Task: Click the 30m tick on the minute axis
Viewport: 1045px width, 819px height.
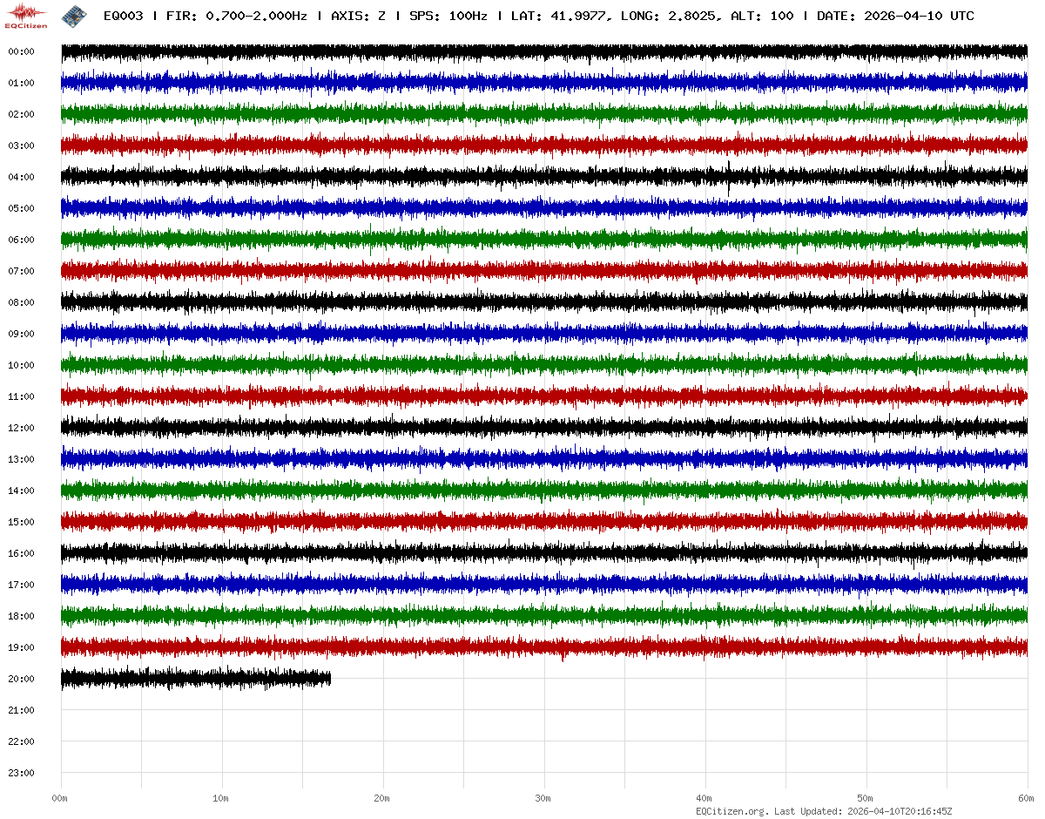Action: click(543, 798)
